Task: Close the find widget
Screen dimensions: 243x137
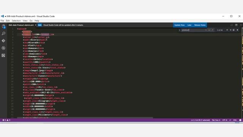Action: click(237, 30)
